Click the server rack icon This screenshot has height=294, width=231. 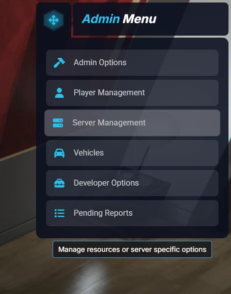tap(58, 123)
